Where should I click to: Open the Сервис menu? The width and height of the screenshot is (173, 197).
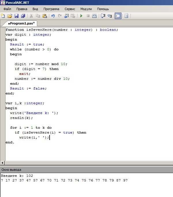click(x=70, y=9)
